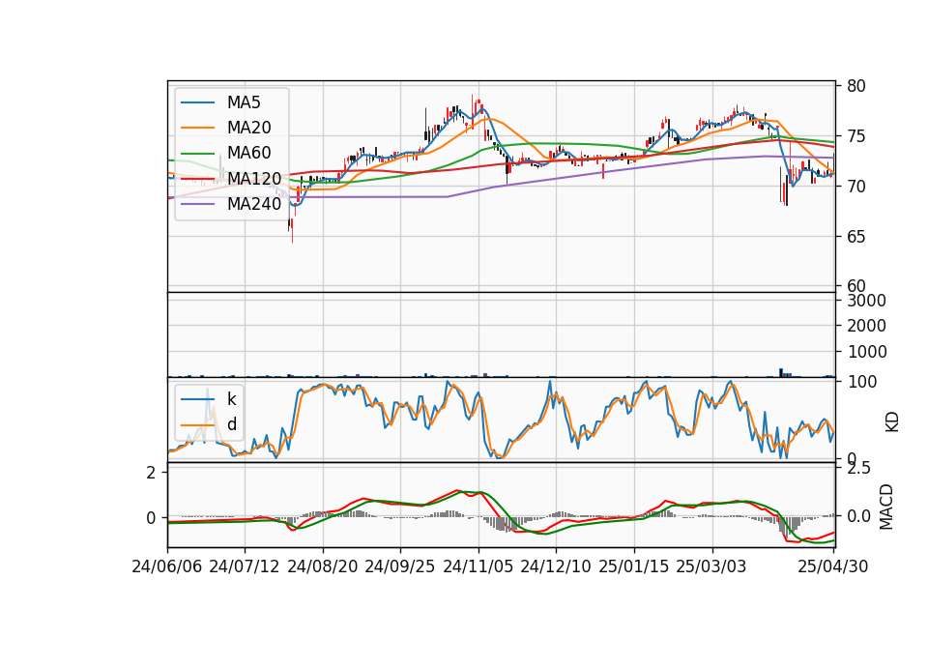This screenshot has height=667, width=928.
Task: Click the 2.5 MACD right axis label
Action: [x=859, y=469]
